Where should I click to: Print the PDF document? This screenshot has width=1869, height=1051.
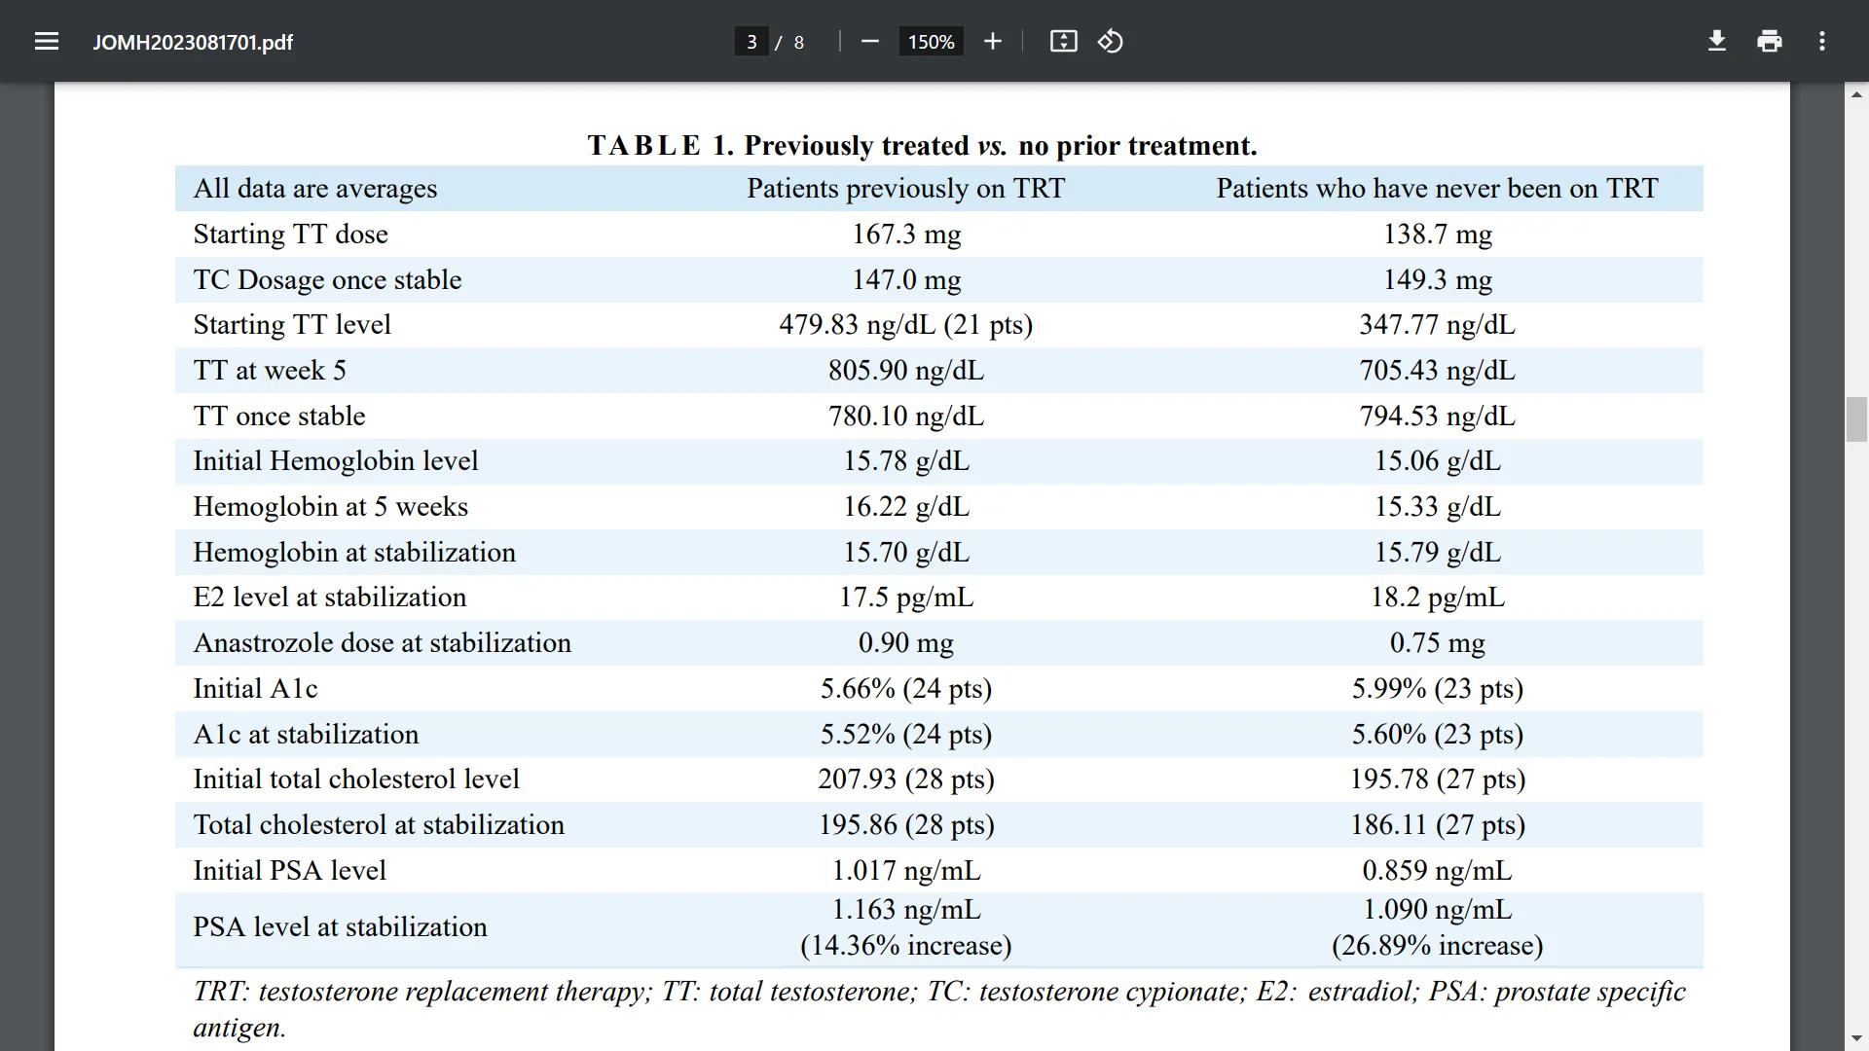tap(1769, 41)
